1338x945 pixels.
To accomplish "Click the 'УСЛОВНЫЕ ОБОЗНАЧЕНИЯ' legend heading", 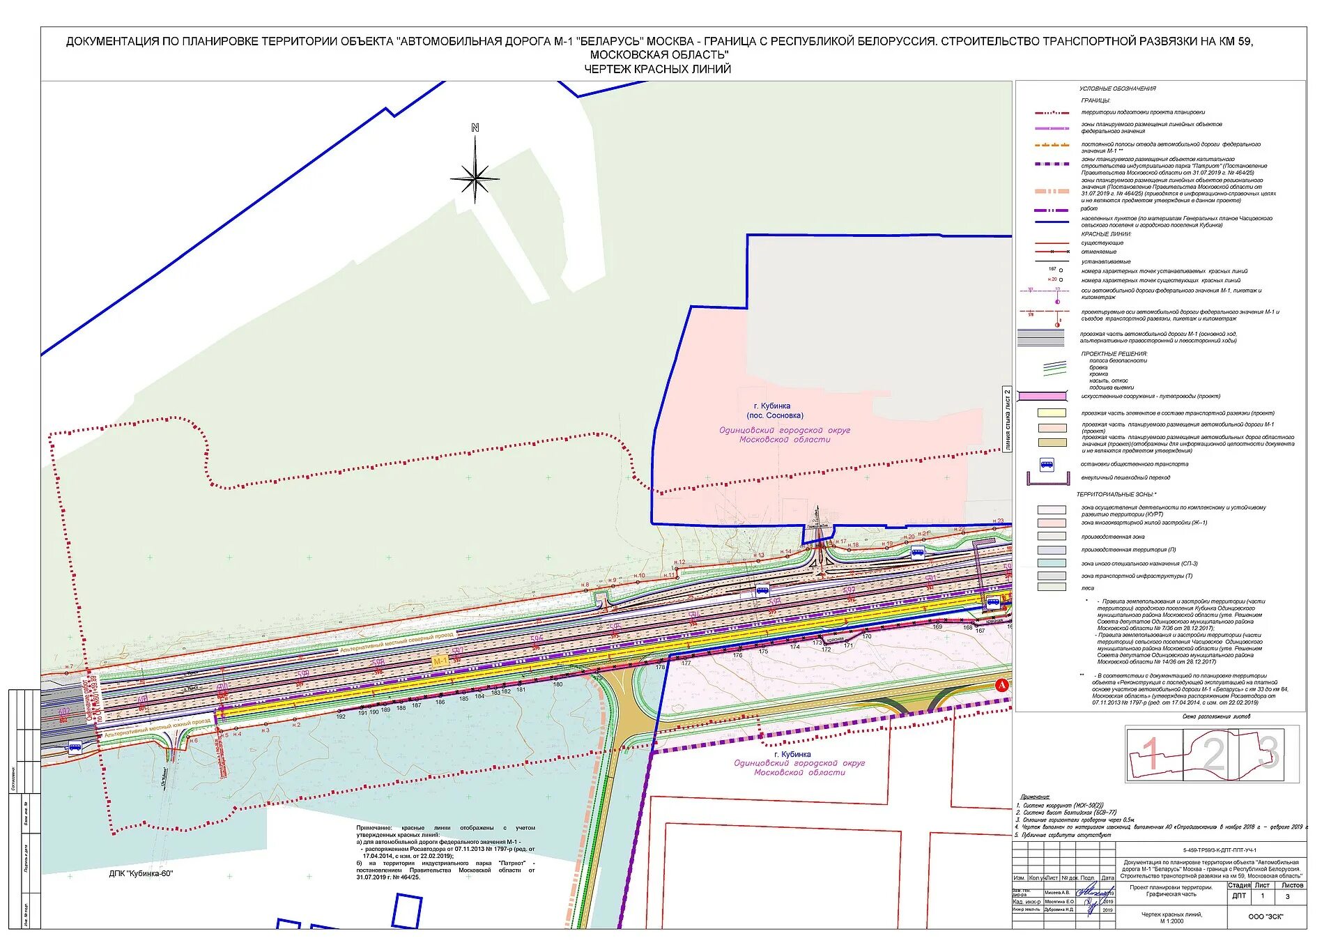I will [x=1117, y=89].
